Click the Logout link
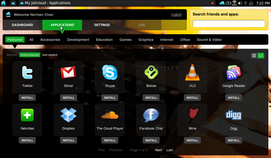271x158 pixels. click(177, 14)
